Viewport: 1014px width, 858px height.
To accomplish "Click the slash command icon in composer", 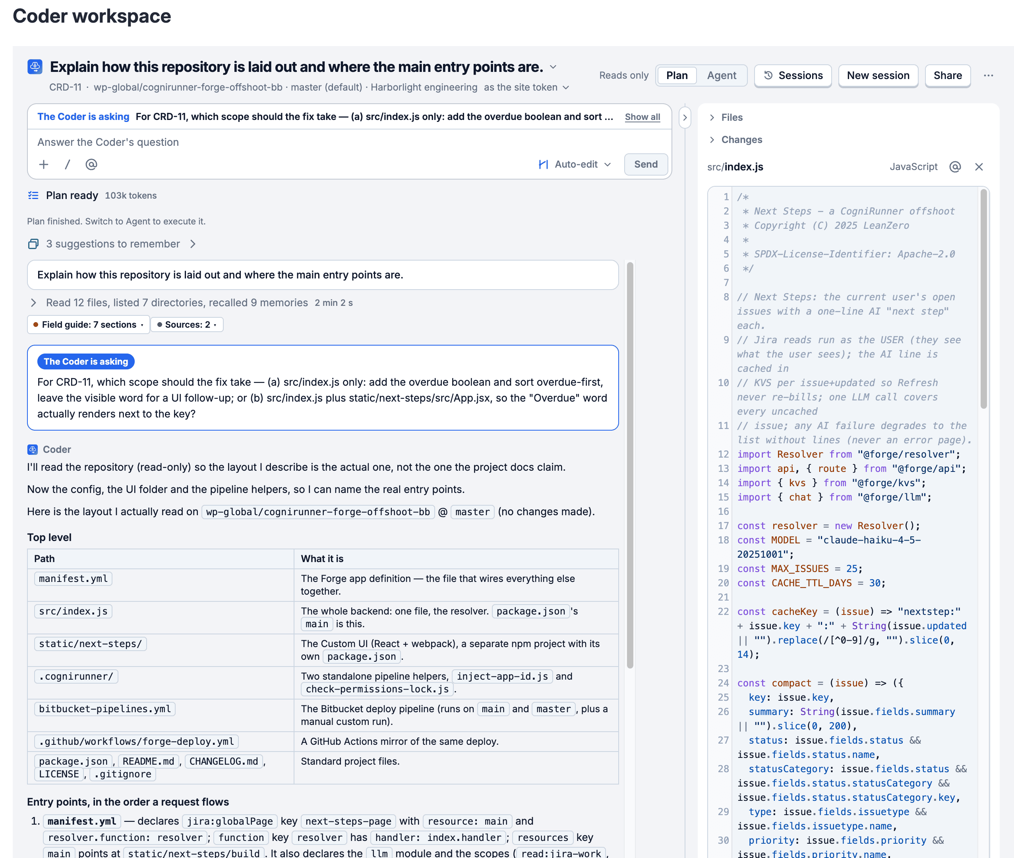I will [68, 164].
